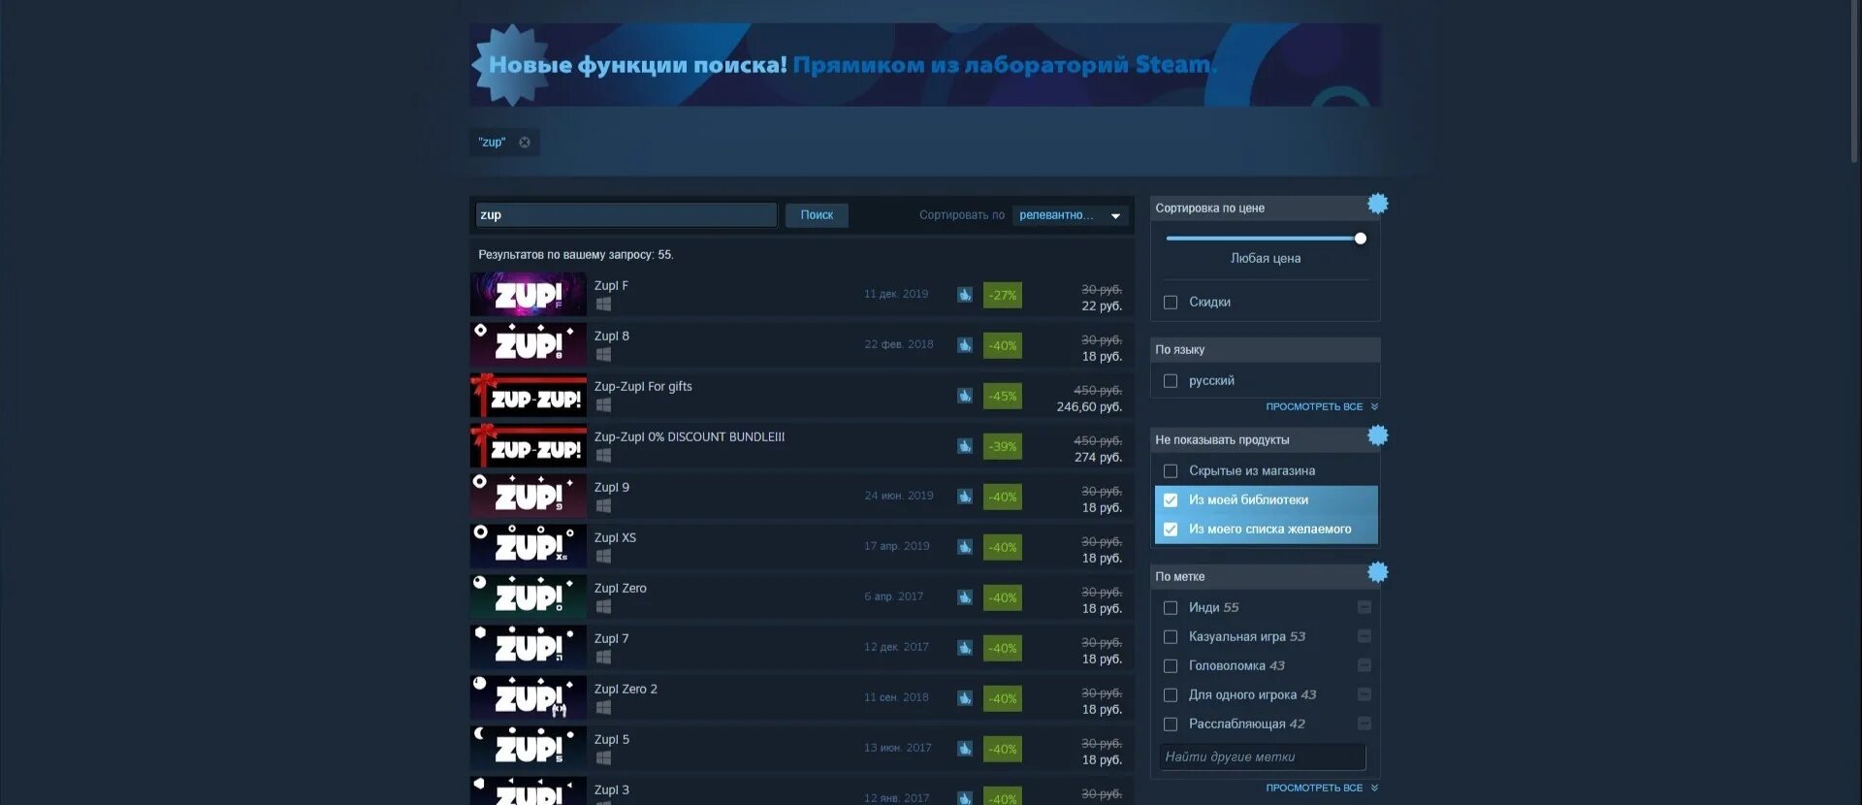Click the review icon for Zup! Zero 2
This screenshot has width=1862, height=805.
pyautogui.click(x=965, y=698)
